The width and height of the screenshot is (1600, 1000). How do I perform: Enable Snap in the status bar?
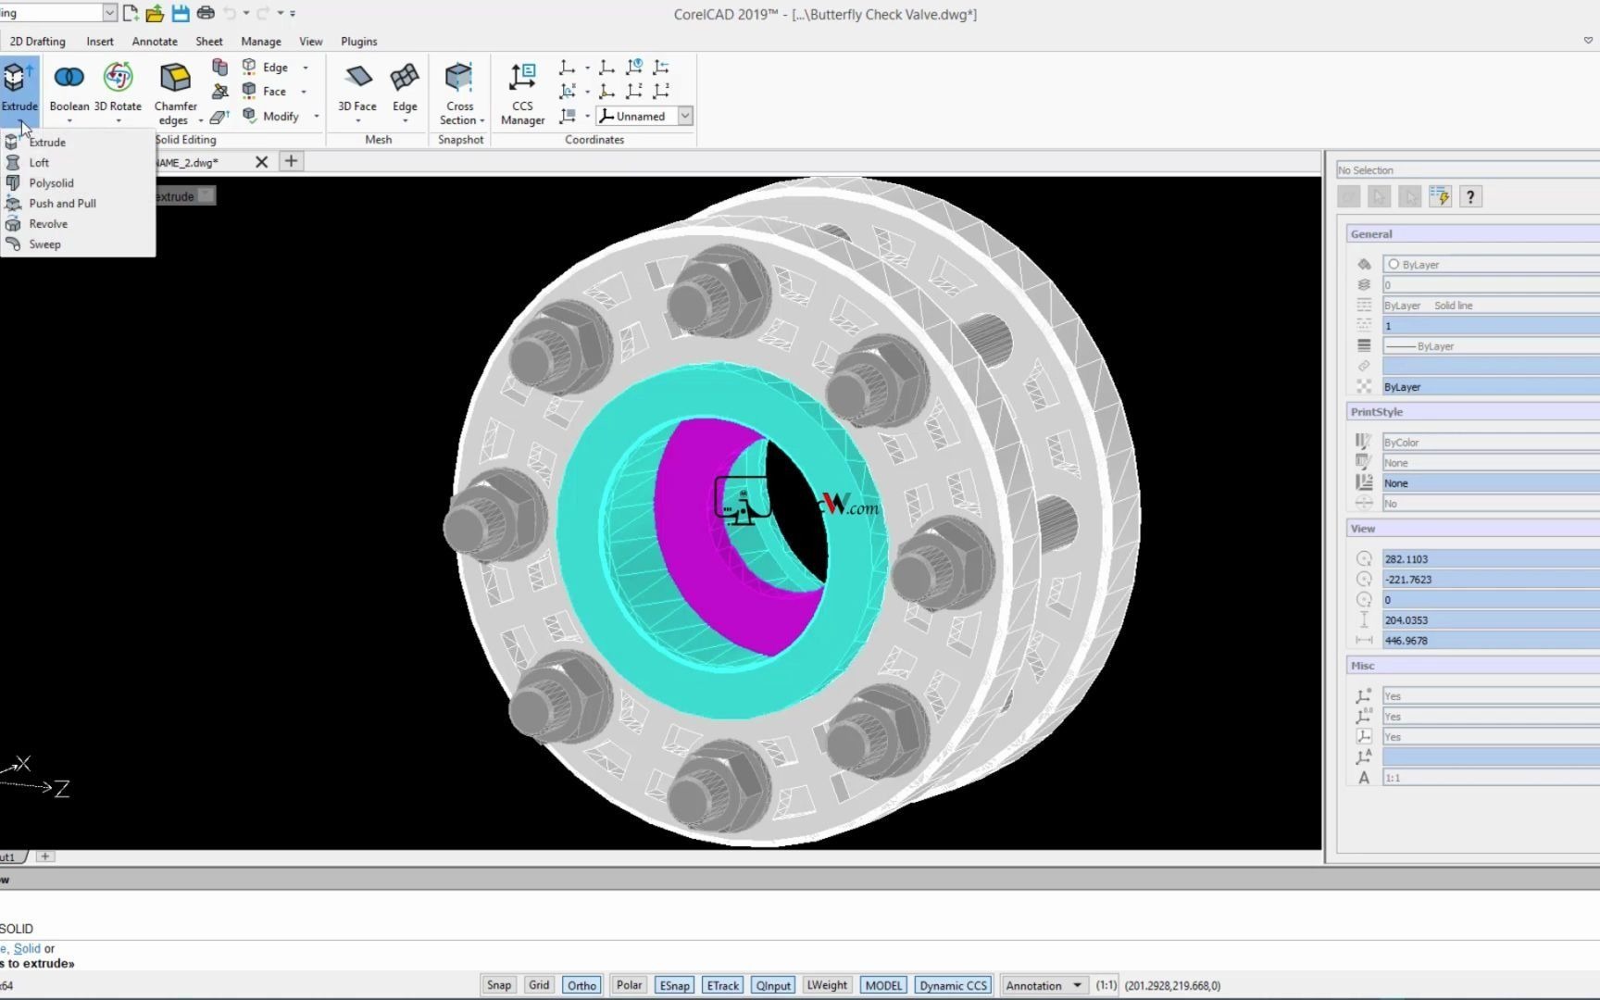499,985
